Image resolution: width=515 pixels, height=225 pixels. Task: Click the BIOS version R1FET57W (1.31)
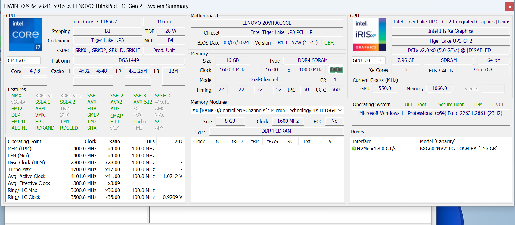pos(298,43)
